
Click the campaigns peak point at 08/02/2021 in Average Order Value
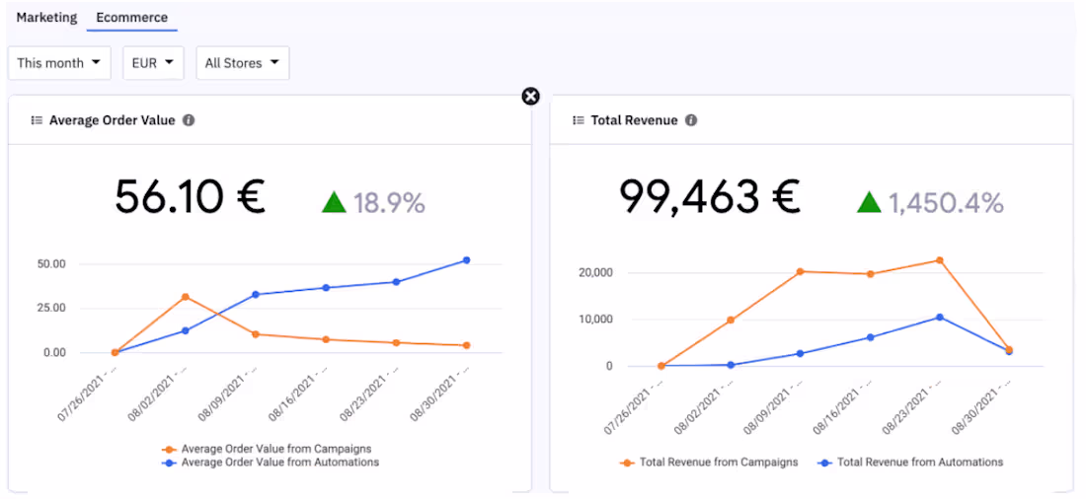[x=185, y=297]
